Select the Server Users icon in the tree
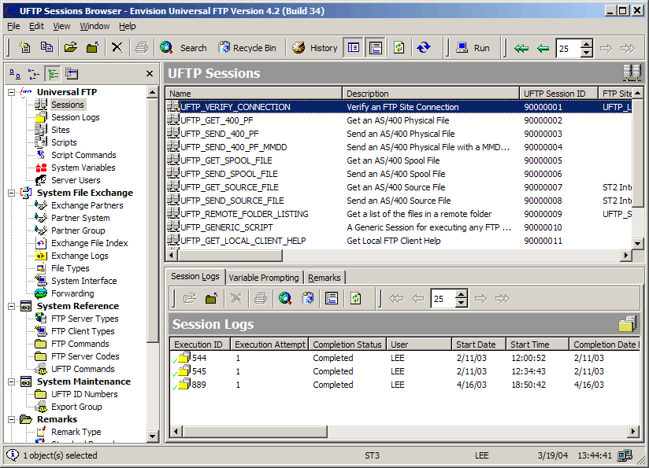The height and width of the screenshot is (468, 649). [41, 180]
